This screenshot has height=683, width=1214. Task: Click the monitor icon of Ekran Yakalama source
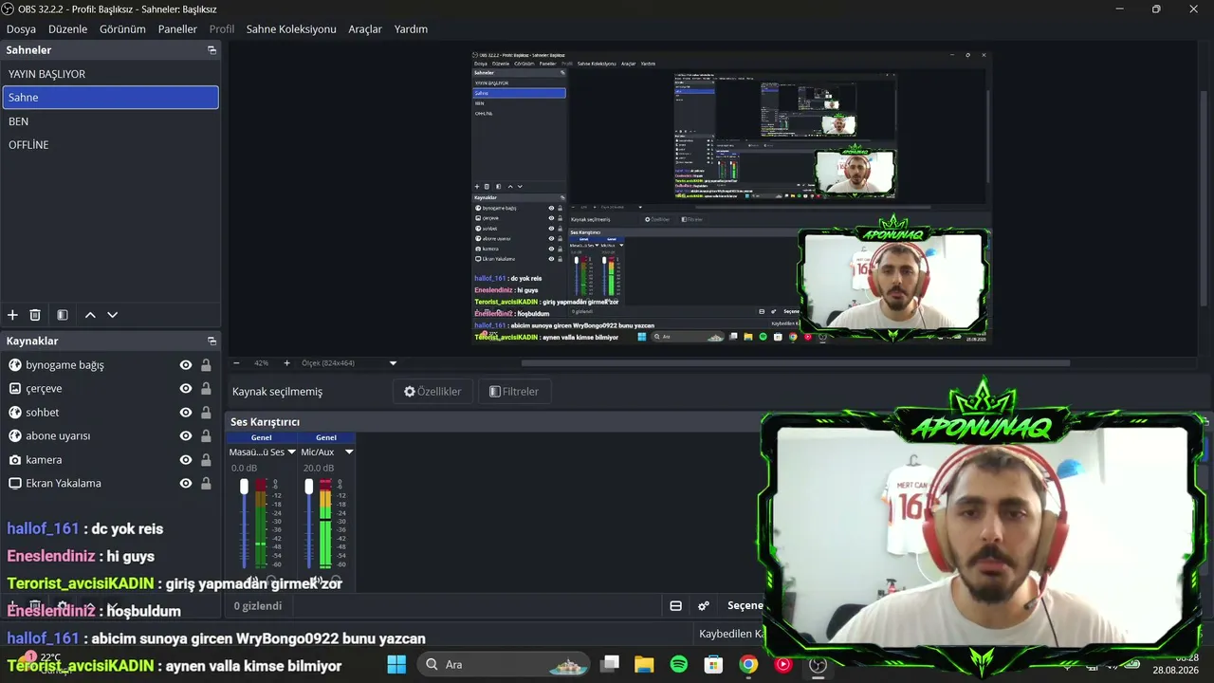(15, 484)
